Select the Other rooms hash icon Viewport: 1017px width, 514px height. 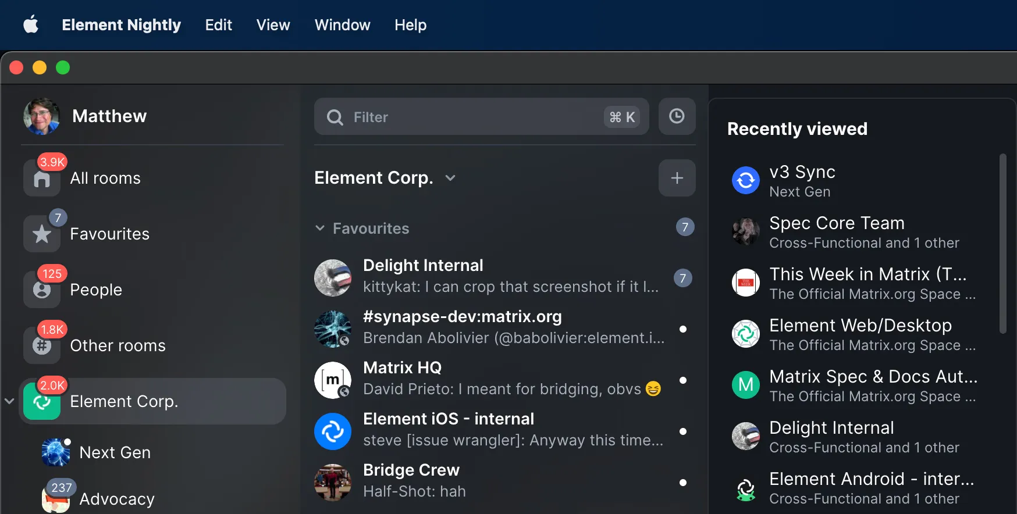pos(42,345)
